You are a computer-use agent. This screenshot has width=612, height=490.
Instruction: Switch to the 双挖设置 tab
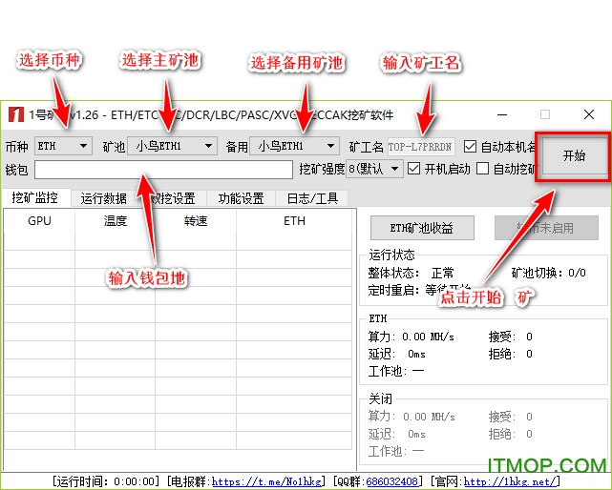(x=173, y=198)
